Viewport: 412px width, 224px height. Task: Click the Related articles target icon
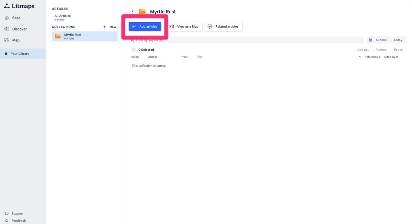[x=210, y=26]
